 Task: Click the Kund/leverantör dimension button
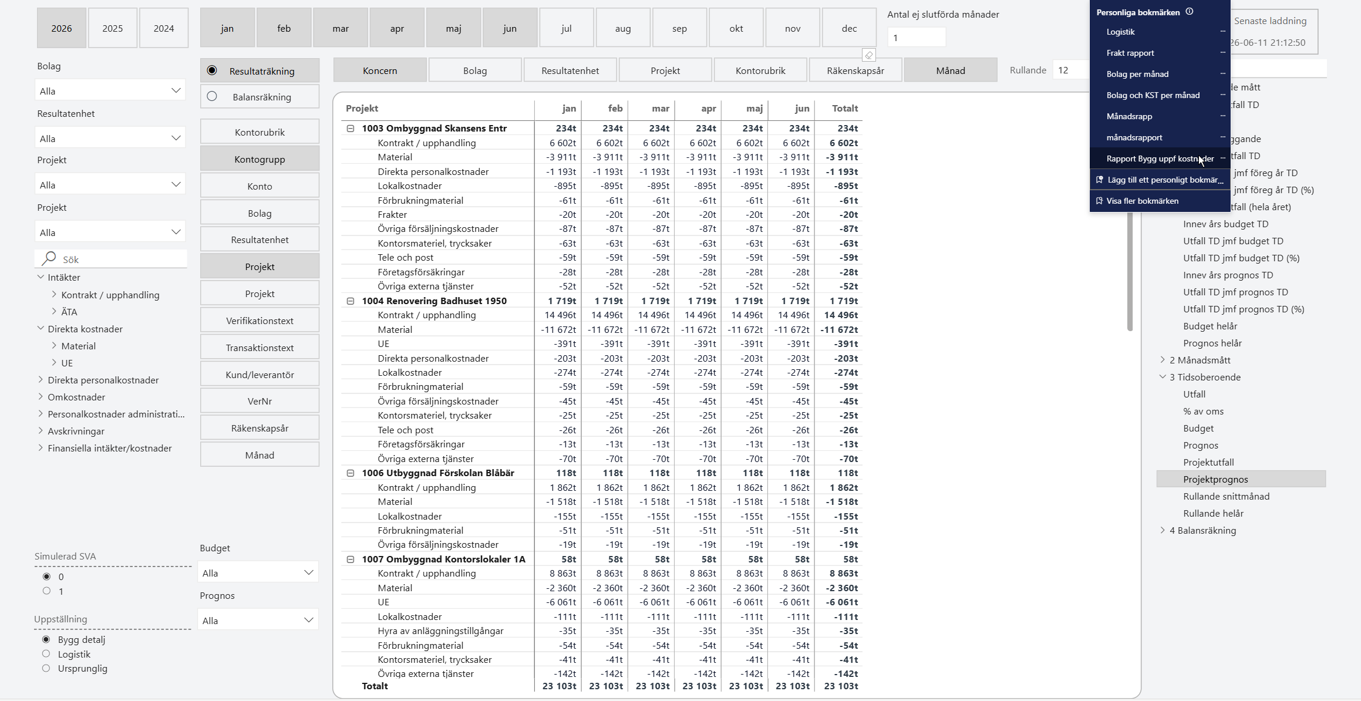pos(260,375)
